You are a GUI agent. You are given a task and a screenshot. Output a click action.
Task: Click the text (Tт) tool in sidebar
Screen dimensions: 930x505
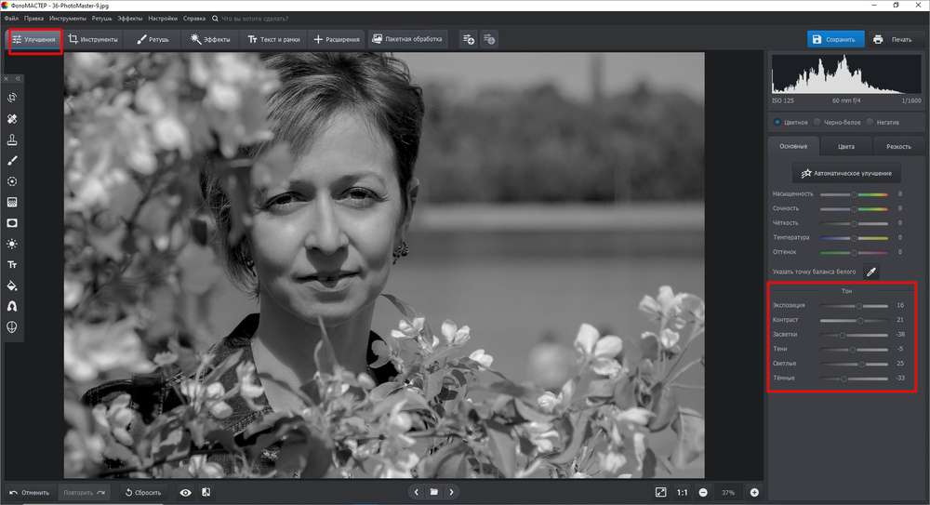12,264
